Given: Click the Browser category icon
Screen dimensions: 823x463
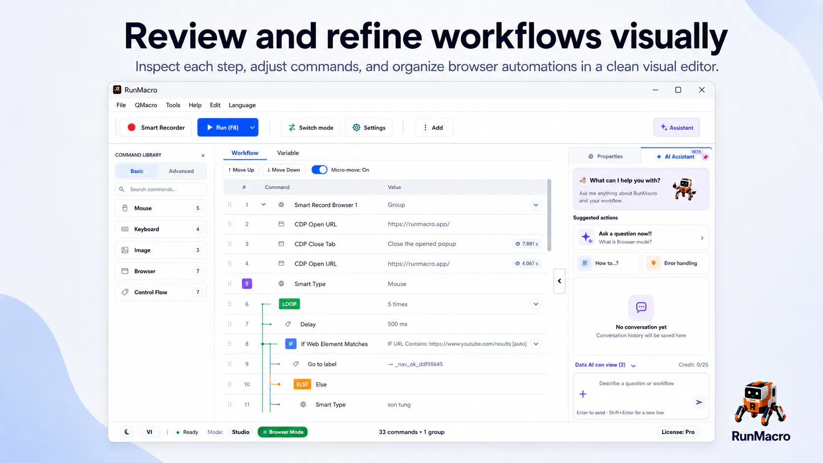Looking at the screenshot, I should (125, 271).
